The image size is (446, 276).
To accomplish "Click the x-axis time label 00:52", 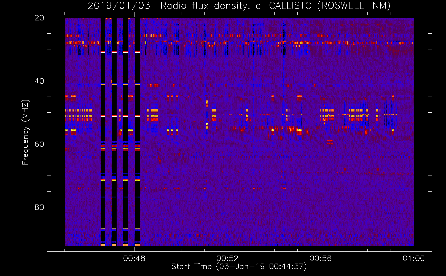I will click(227, 259).
